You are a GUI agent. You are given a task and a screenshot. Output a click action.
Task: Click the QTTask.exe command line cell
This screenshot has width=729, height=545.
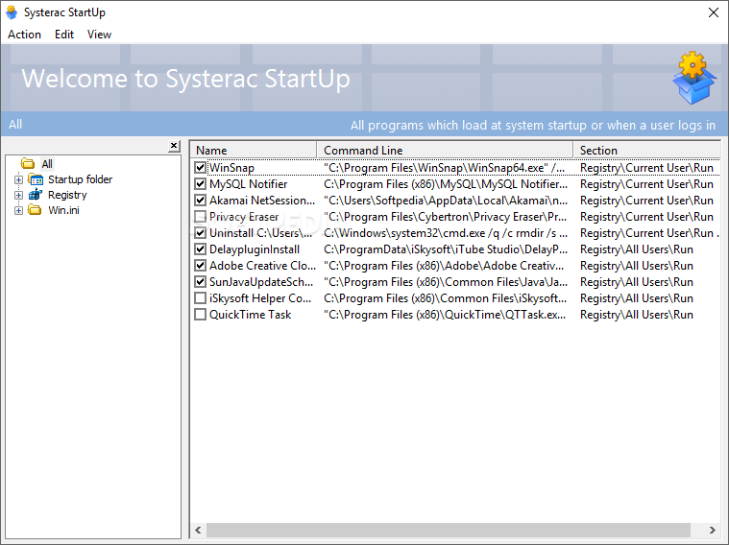[445, 315]
